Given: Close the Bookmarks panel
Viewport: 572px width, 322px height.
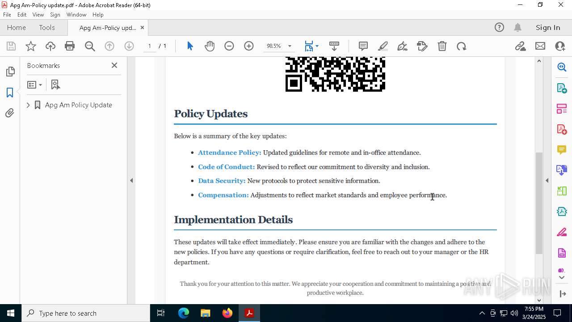Looking at the screenshot, I should (114, 65).
